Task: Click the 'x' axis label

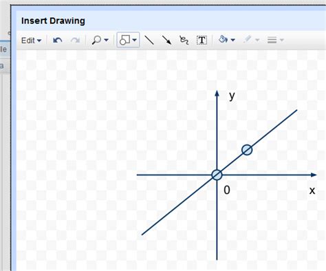Action: click(312, 191)
